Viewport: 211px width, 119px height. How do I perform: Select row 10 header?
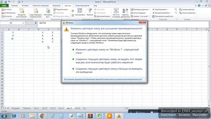[x=2, y=60]
